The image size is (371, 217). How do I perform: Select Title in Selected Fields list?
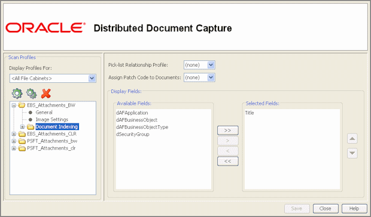[x=250, y=113]
